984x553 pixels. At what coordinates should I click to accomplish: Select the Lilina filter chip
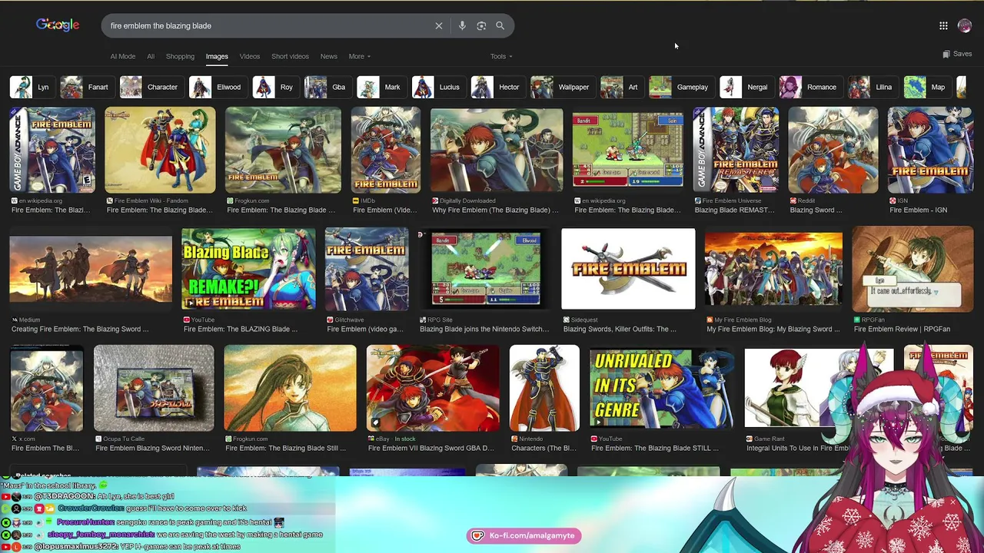tap(872, 87)
